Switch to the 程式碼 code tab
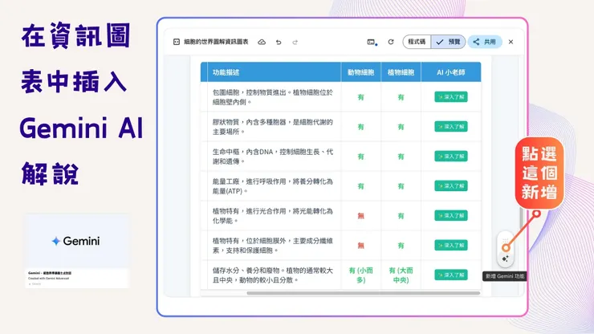594x334 pixels. pyautogui.click(x=417, y=42)
